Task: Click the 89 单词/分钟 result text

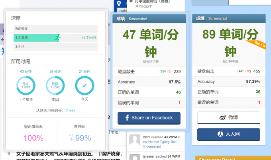Action: pos(230,43)
